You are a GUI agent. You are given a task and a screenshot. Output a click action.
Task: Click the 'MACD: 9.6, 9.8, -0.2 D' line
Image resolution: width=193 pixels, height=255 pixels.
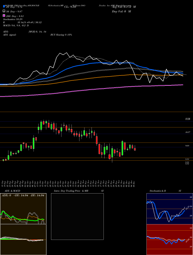pyautogui.click(x=16, y=25)
